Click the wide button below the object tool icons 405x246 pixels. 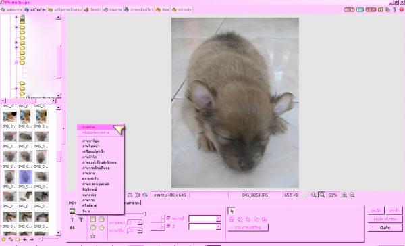pyautogui.click(x=248, y=228)
